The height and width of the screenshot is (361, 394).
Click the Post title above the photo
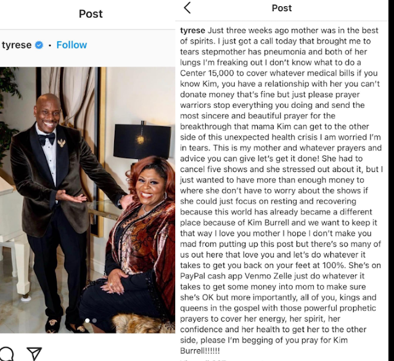91,14
